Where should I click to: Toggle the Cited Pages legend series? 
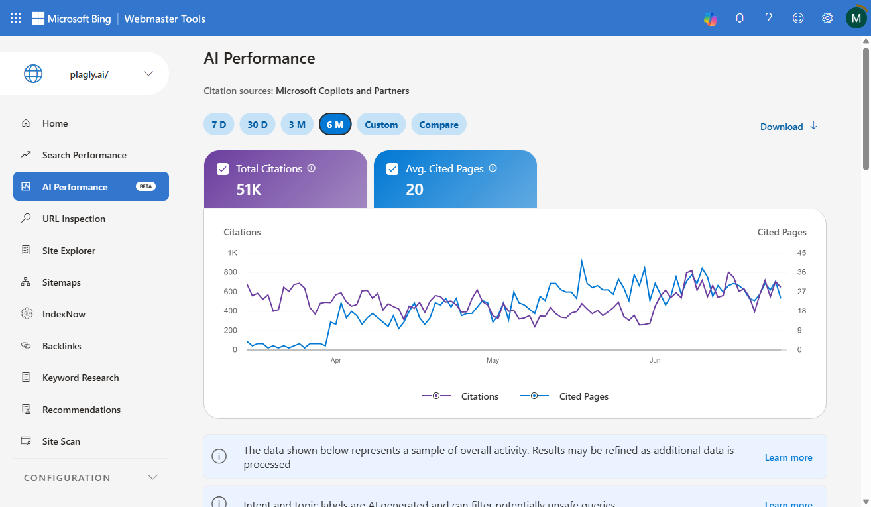click(x=563, y=396)
